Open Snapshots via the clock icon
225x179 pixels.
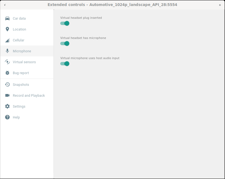pos(7,84)
